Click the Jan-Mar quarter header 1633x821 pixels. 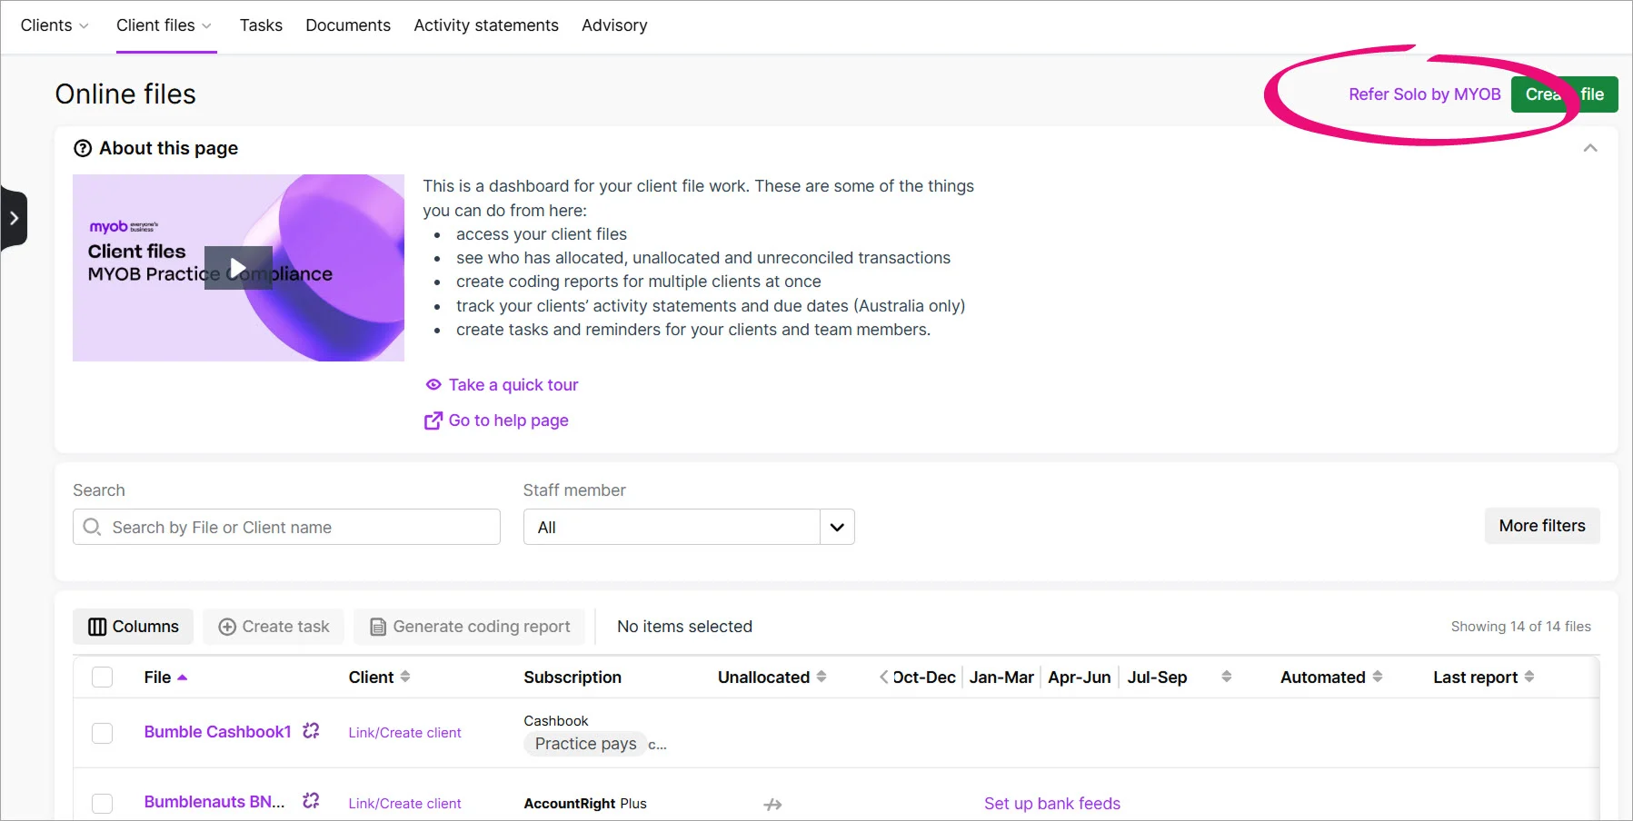coord(1001,678)
